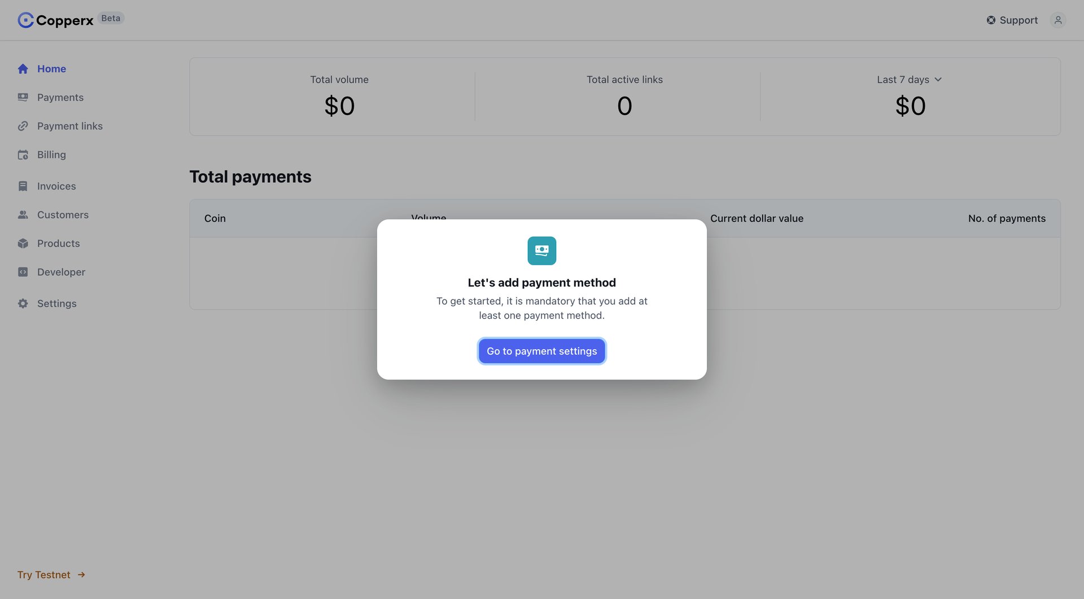The image size is (1084, 599).
Task: Select the Payments icon in the sidebar
Action: (23, 97)
